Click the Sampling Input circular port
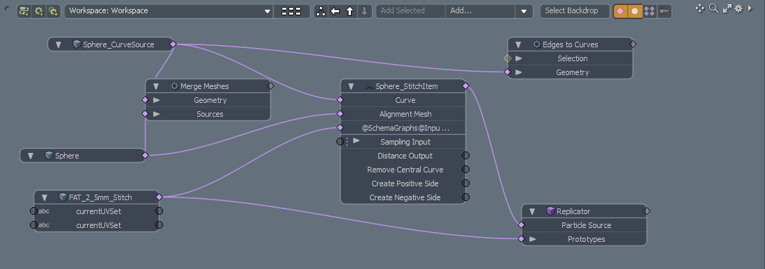 click(340, 142)
